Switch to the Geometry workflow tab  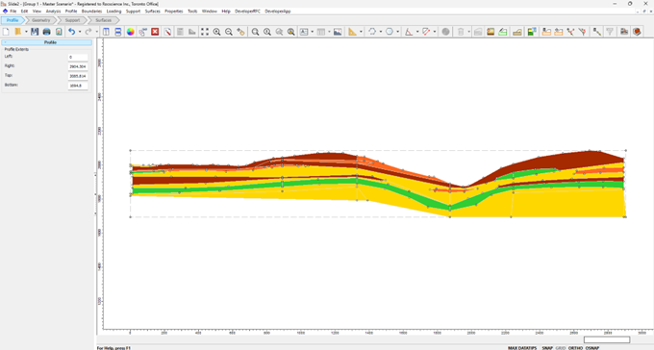[x=40, y=20]
